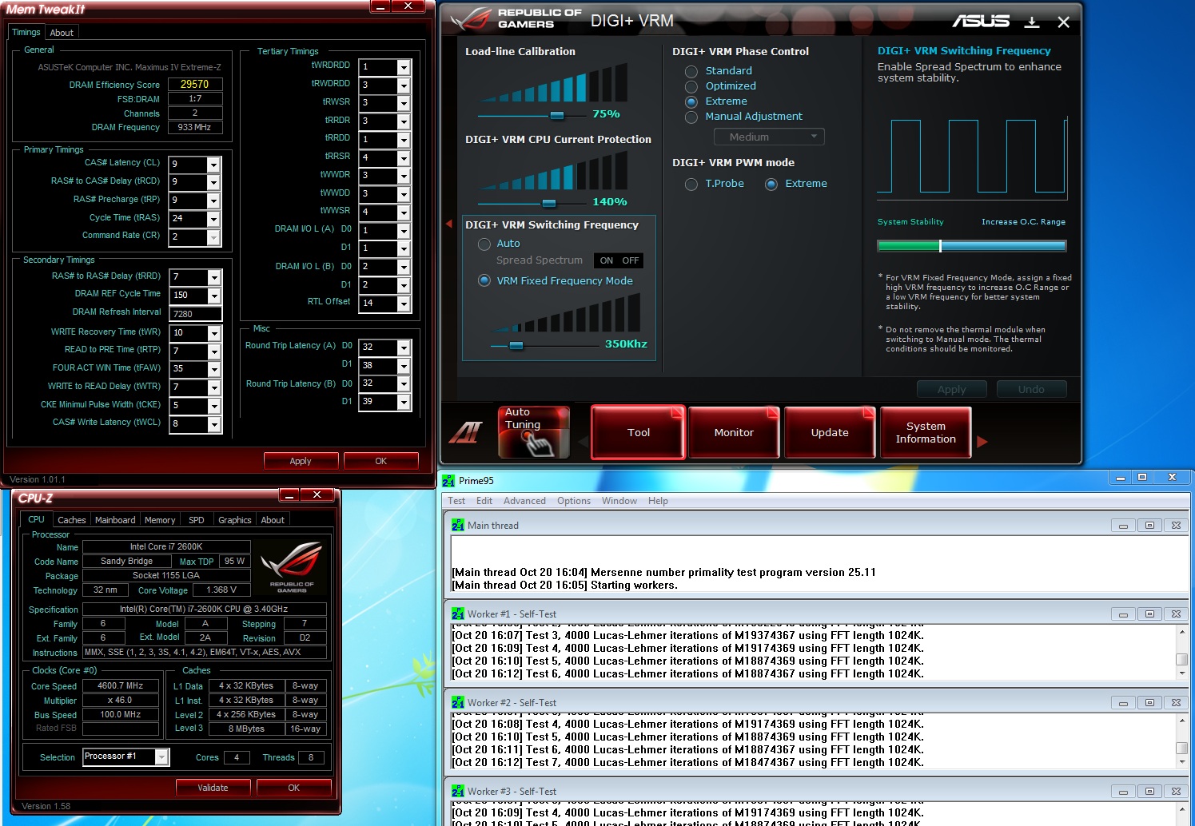
Task: Click the AI Suite logo icon
Action: [465, 433]
